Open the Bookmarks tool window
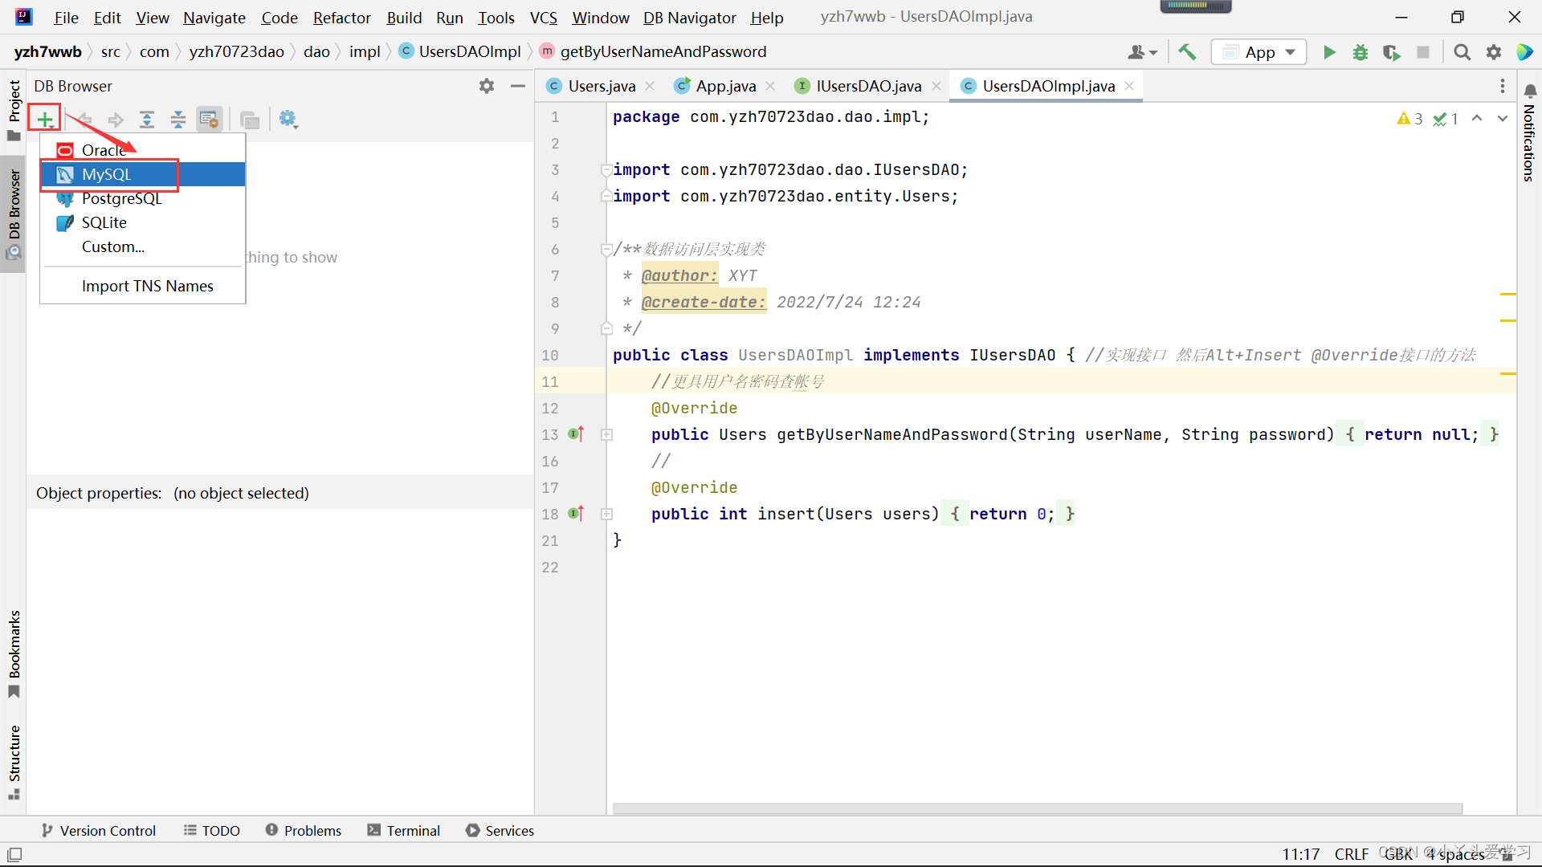This screenshot has height=867, width=1542. tap(14, 653)
